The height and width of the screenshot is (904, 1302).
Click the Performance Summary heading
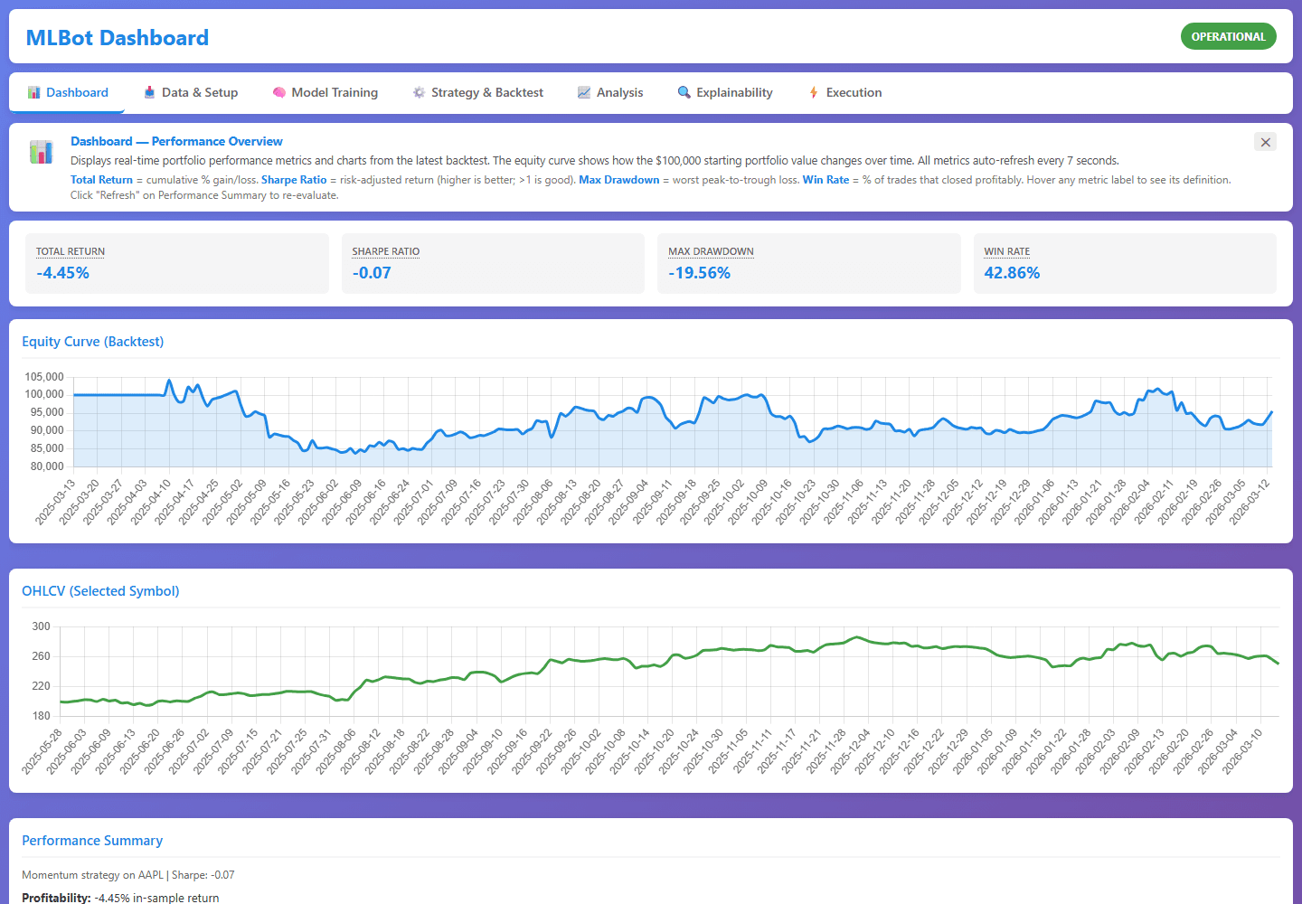(x=92, y=841)
